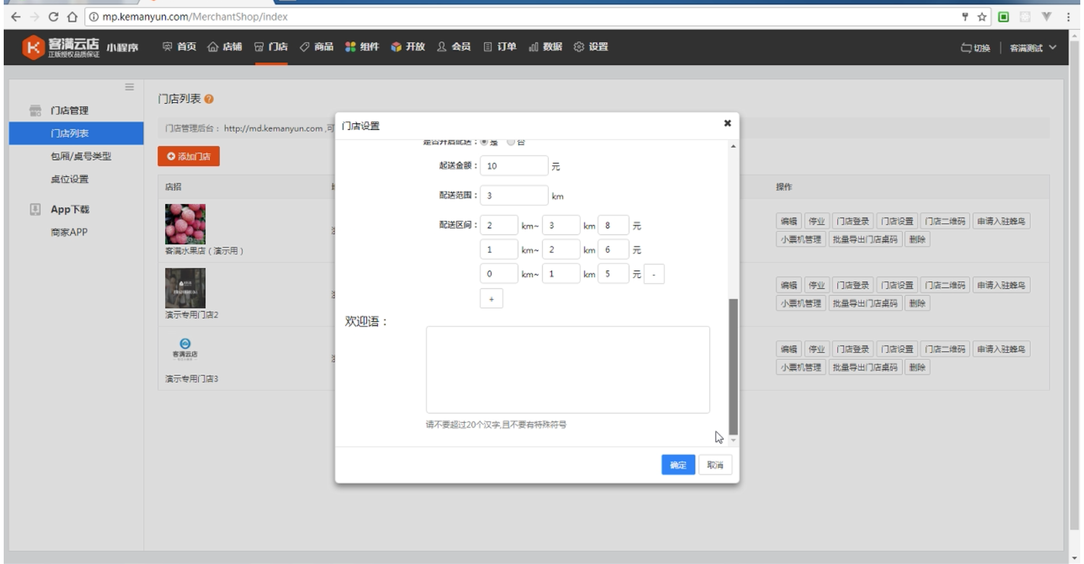Open 桌位设置 in the sidebar
The height and width of the screenshot is (564, 1084).
click(x=69, y=179)
